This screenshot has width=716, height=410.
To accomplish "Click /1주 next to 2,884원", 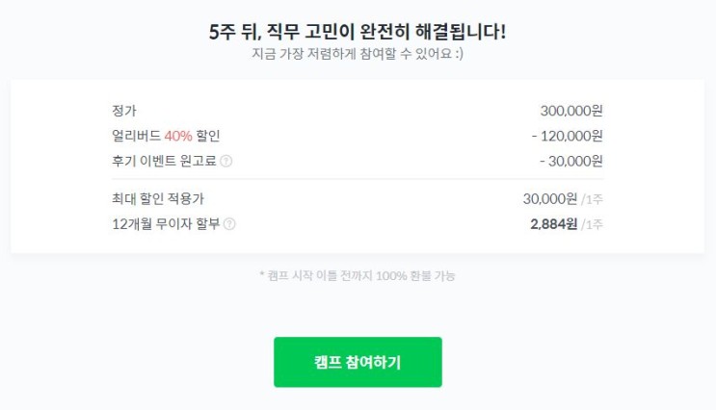I will coord(592,224).
